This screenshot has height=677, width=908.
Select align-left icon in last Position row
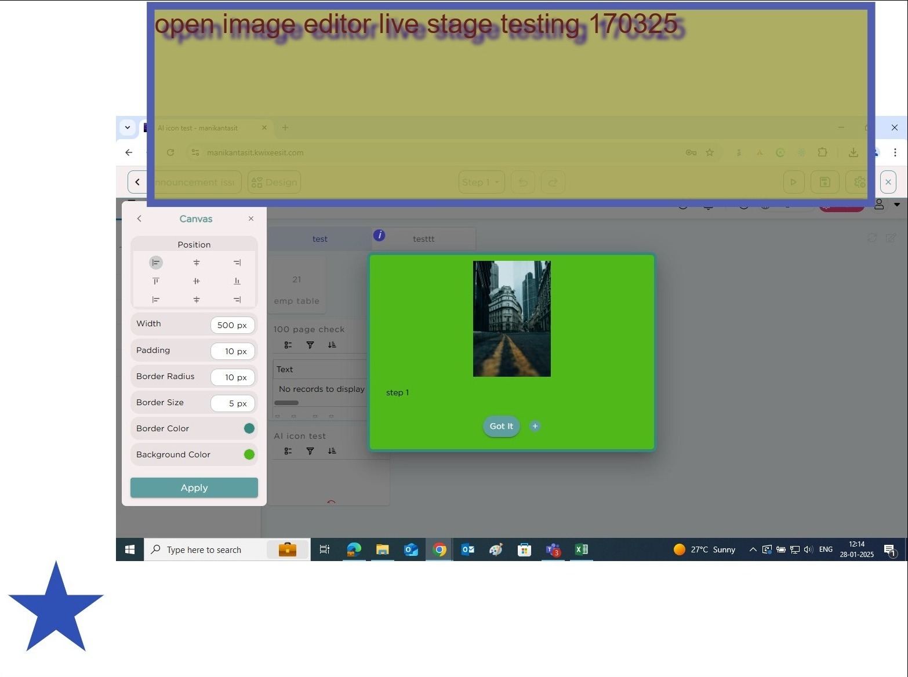coord(156,300)
